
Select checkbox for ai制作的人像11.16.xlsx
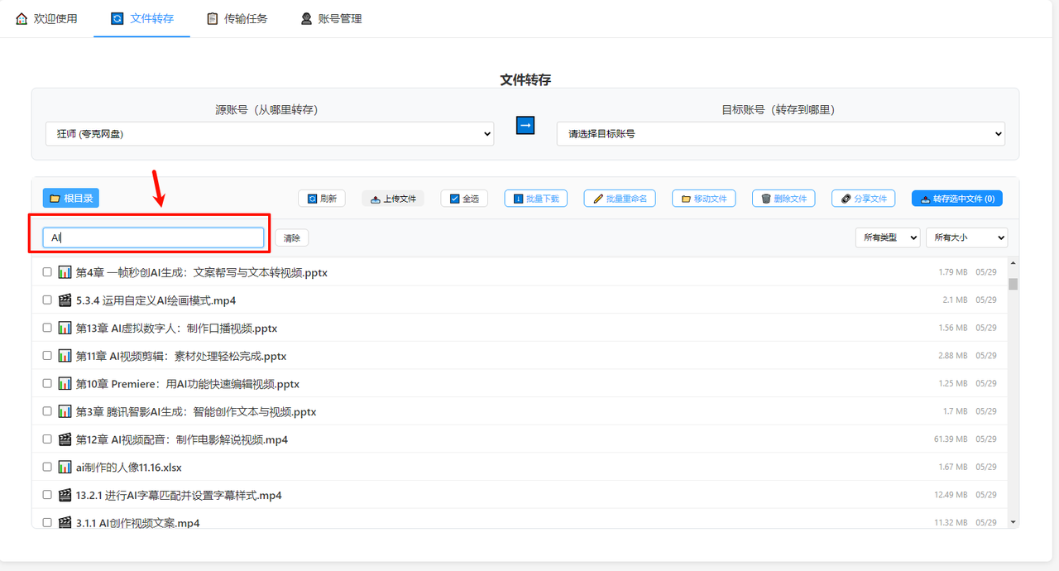click(47, 467)
